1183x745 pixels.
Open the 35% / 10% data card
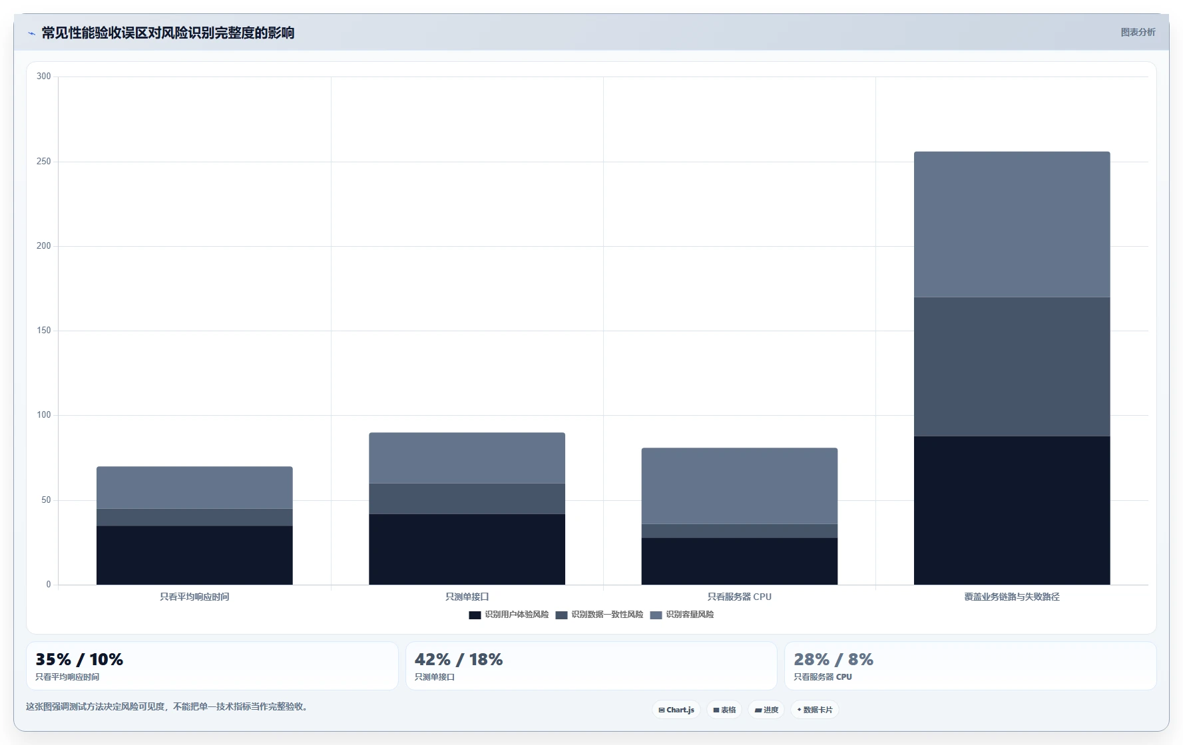tap(212, 666)
